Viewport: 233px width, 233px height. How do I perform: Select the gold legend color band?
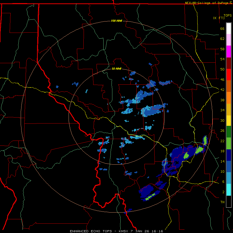229,110
